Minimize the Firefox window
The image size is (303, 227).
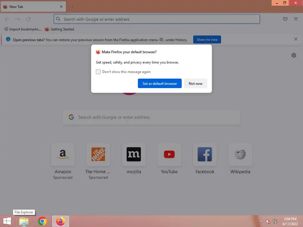pos(277,3)
